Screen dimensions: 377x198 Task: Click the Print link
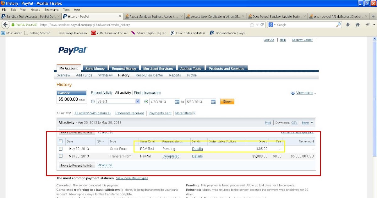coord(268,123)
